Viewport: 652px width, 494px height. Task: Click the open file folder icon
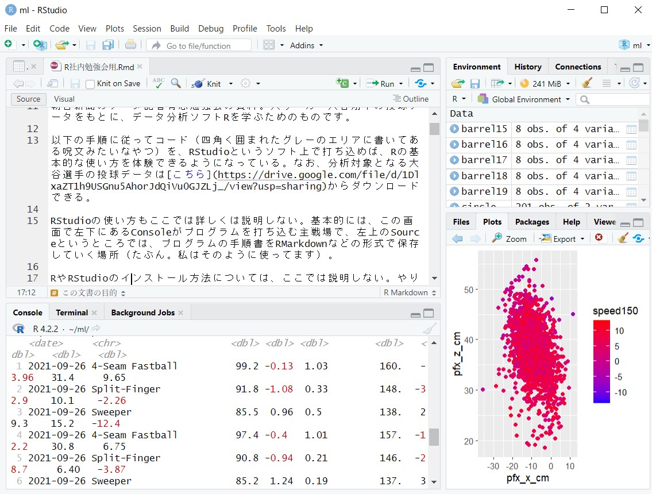[x=62, y=44]
